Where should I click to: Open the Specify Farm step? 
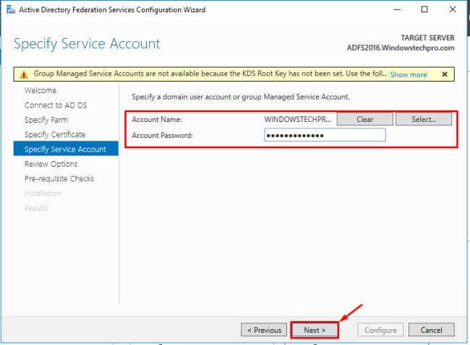point(46,120)
